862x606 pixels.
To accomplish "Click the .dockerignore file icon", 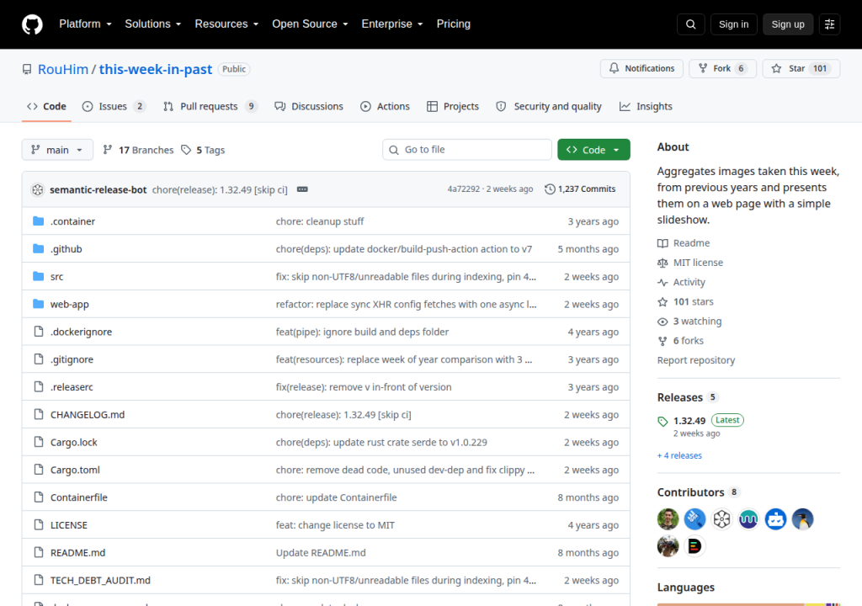I will (x=39, y=331).
